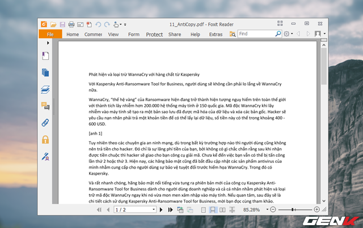The height and width of the screenshot is (228, 363).
Task: Click the vertical scrollbar thumb
Action: click(x=324, y=67)
